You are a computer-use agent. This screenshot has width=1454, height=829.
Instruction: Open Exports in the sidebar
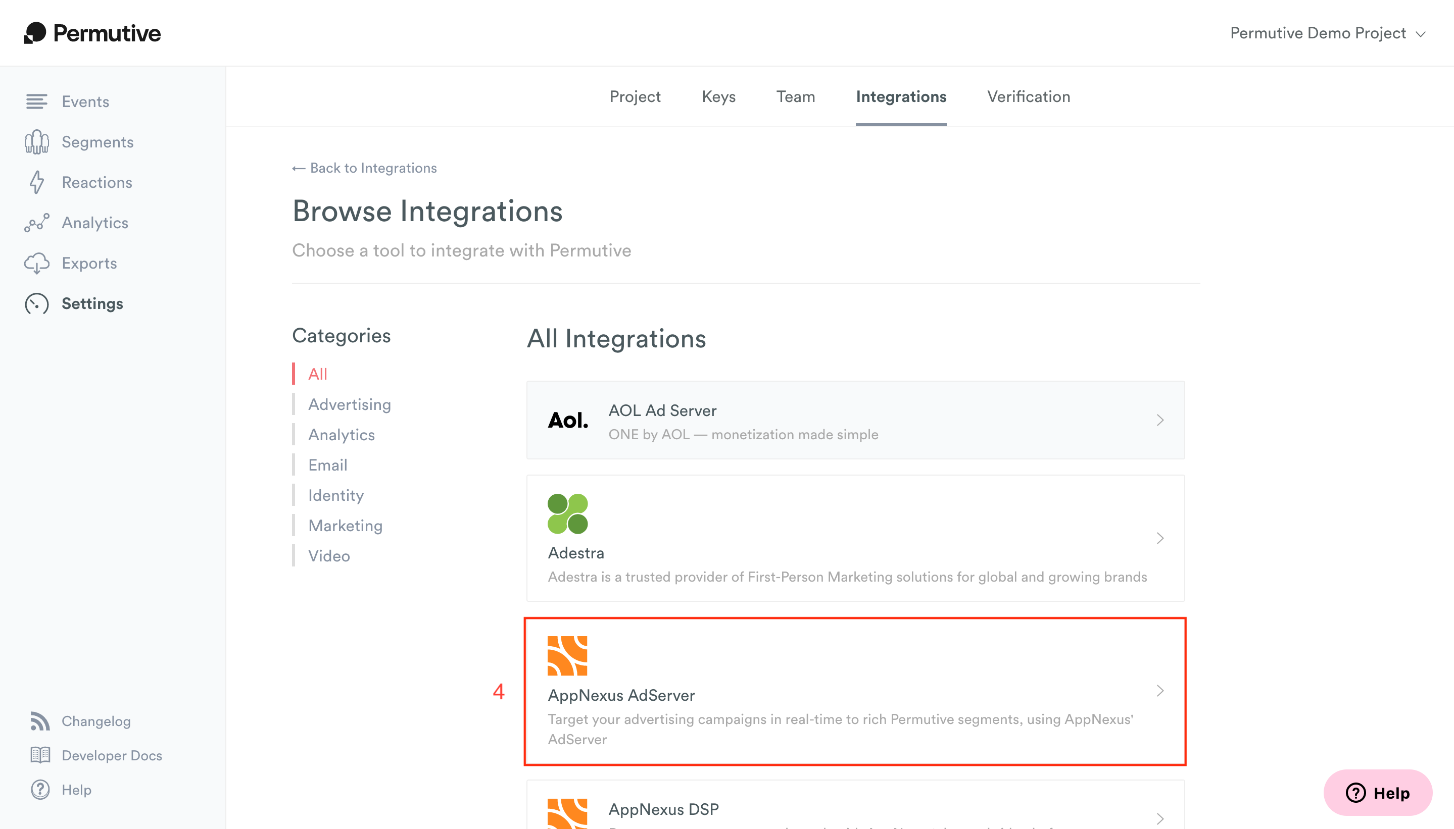click(x=89, y=263)
